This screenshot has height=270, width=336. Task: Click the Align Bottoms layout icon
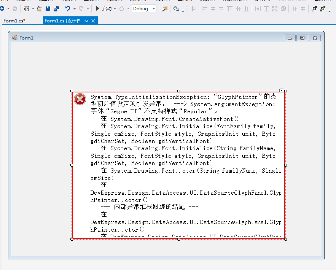pos(247,9)
